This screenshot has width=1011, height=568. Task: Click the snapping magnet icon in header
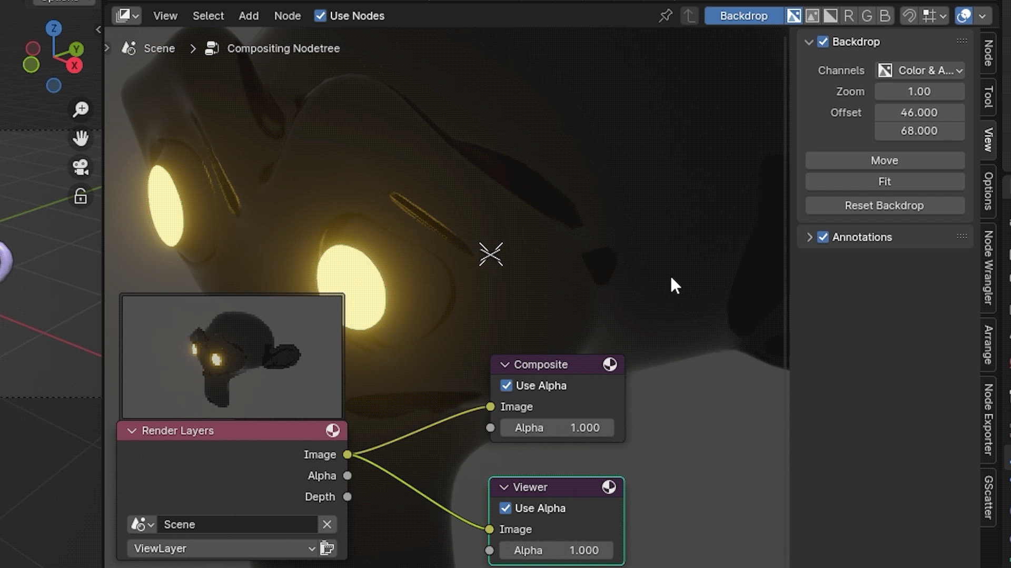click(x=909, y=16)
